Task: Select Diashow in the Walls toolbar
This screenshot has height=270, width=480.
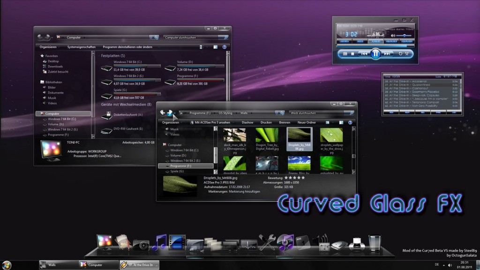Action: 247,122
